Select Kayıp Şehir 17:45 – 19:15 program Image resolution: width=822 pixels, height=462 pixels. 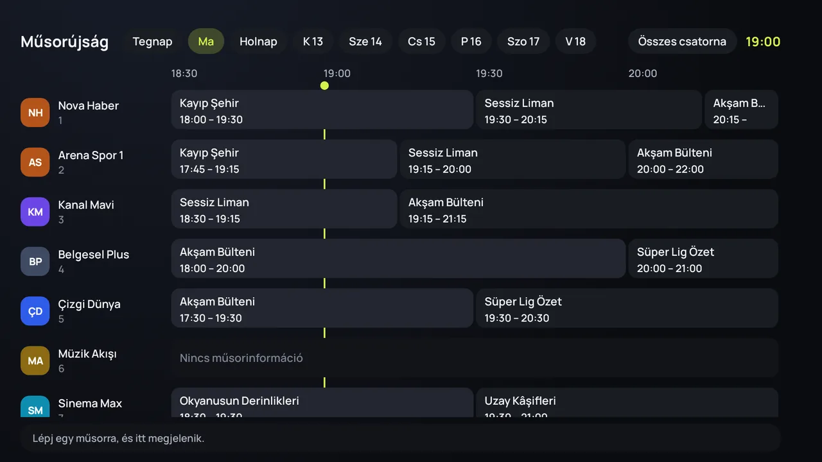tap(284, 159)
